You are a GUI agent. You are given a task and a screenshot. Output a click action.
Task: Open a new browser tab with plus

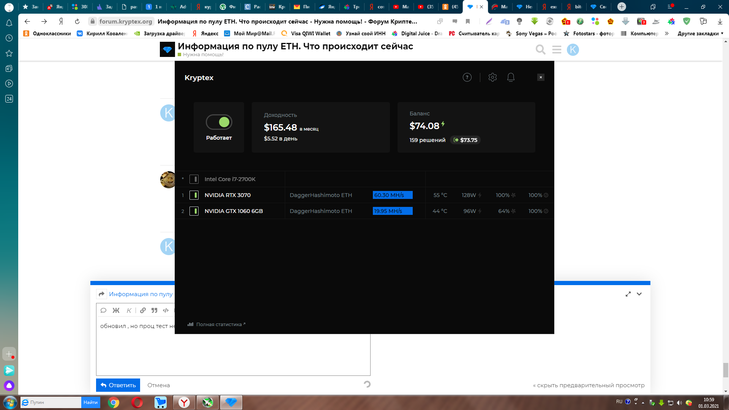(x=622, y=7)
